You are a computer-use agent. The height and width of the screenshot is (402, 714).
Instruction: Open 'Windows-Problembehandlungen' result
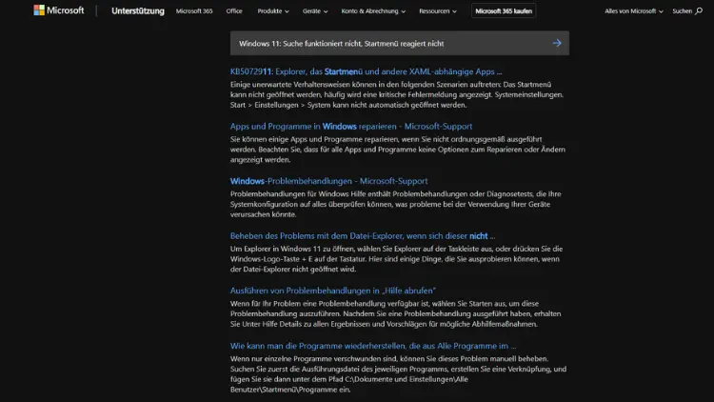coord(328,181)
